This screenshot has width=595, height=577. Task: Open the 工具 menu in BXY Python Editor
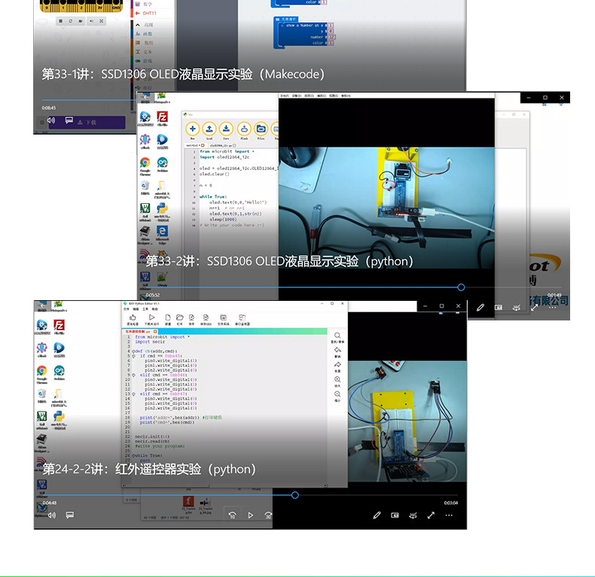point(145,309)
